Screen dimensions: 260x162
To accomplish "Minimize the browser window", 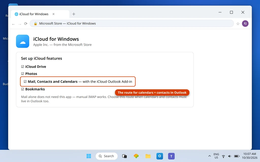I will click(220, 12).
